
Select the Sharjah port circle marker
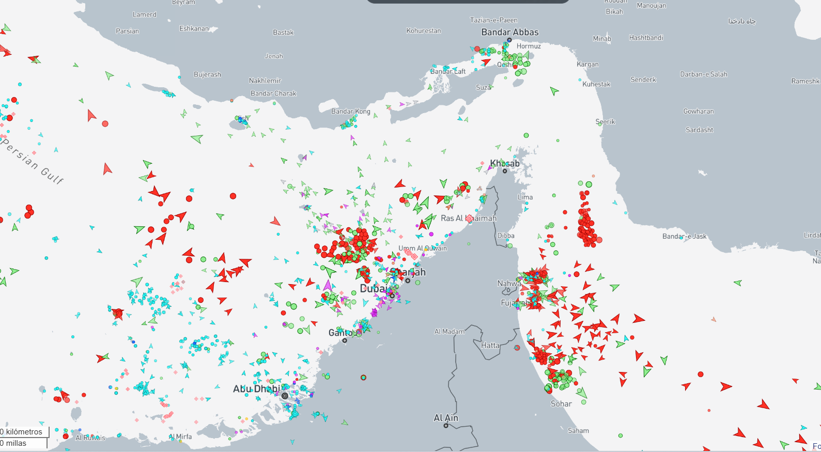[x=408, y=280]
